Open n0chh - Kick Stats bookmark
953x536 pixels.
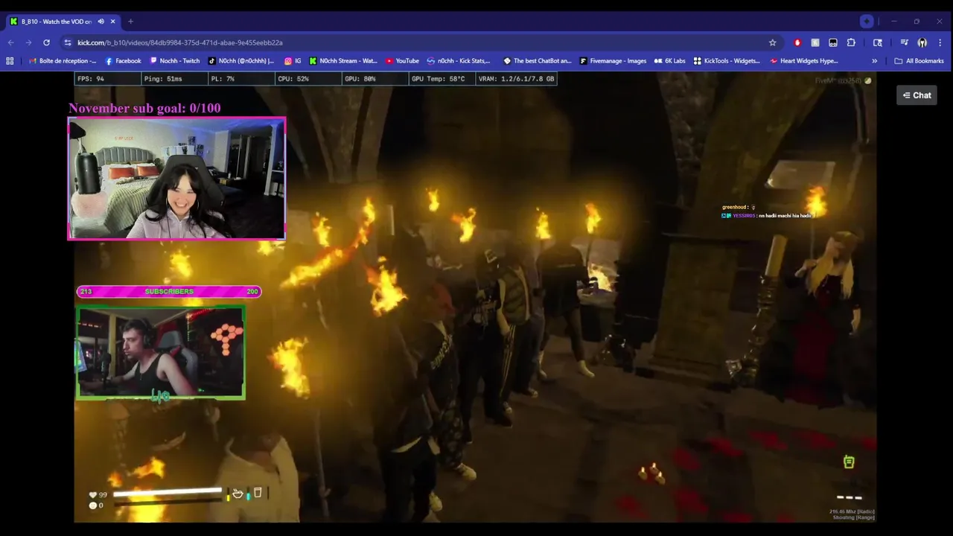coord(459,61)
